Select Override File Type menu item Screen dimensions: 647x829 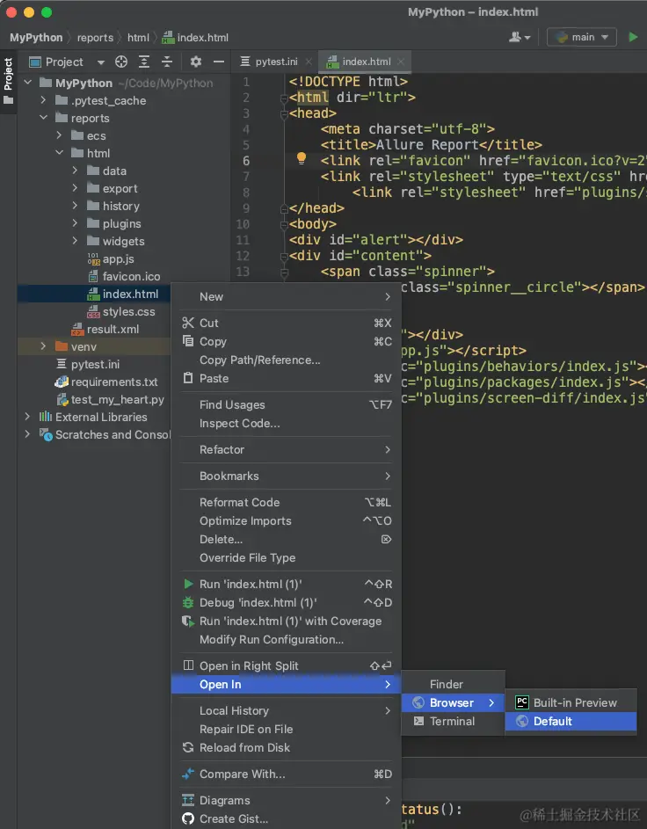pos(286,557)
